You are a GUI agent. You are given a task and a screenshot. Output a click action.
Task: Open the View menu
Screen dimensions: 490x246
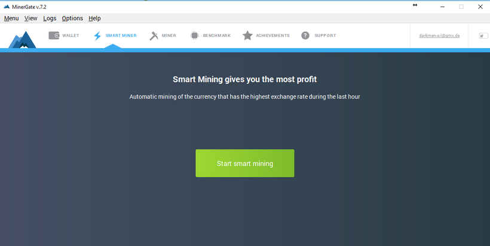click(30, 18)
